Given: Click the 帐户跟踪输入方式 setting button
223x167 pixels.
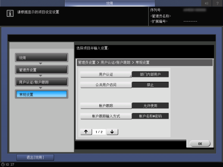Looking at the screenshot, I should (106, 116).
